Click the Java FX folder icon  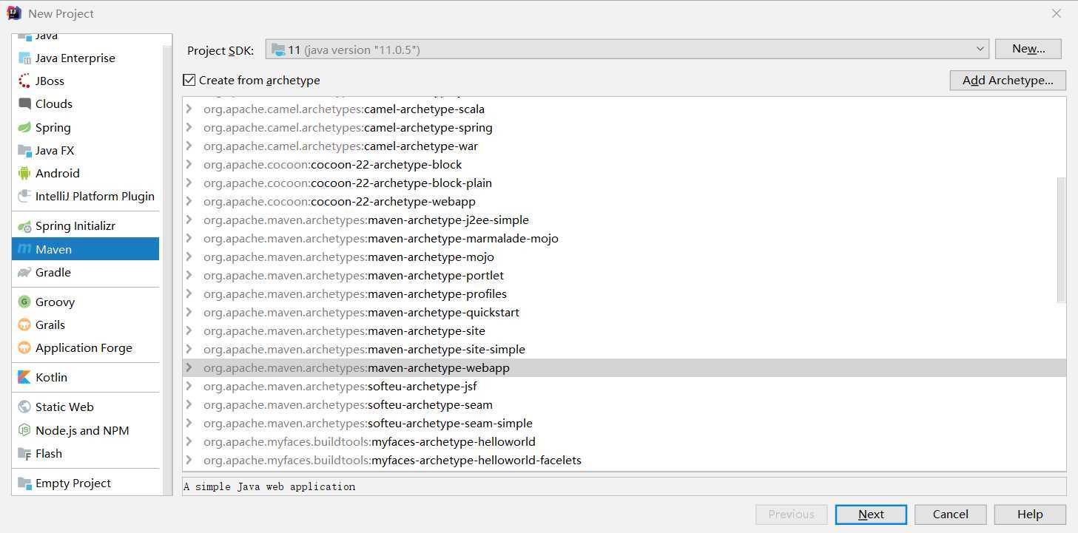(24, 151)
